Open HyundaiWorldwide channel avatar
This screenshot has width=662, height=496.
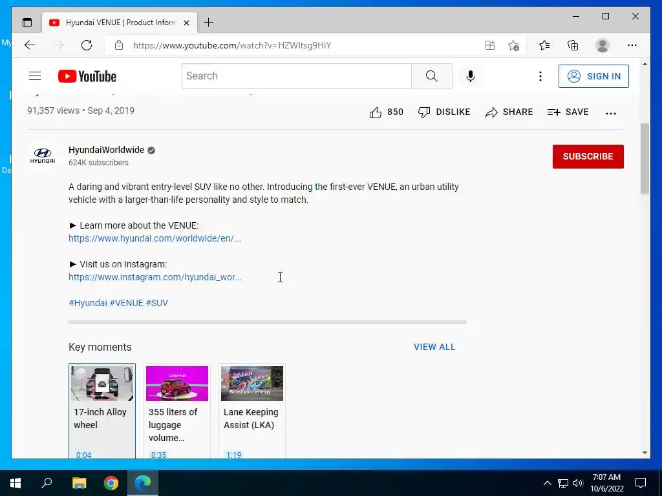[x=43, y=156]
